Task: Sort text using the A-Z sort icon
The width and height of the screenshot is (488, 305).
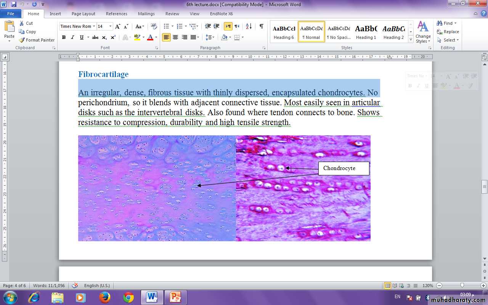Action: [x=249, y=26]
